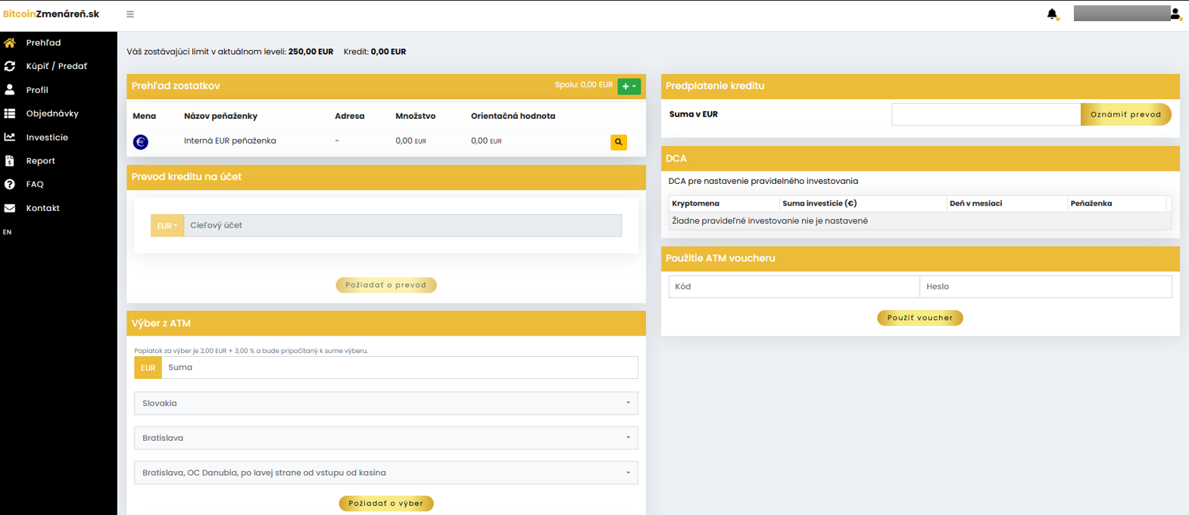Open the OC Danubia ATM location dropdown

point(385,473)
